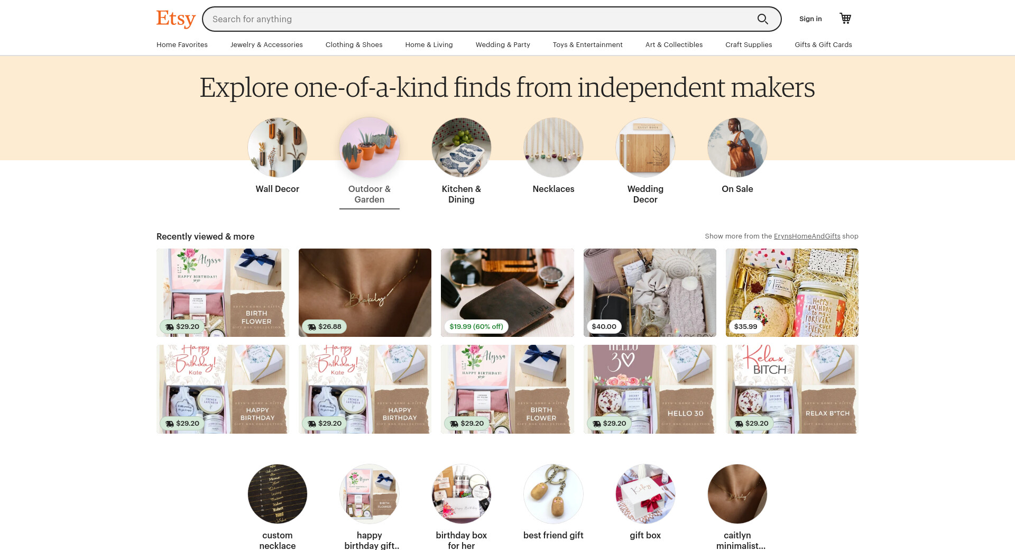Open the Wall Decor category circle
The height and width of the screenshot is (550, 1015).
point(278,148)
